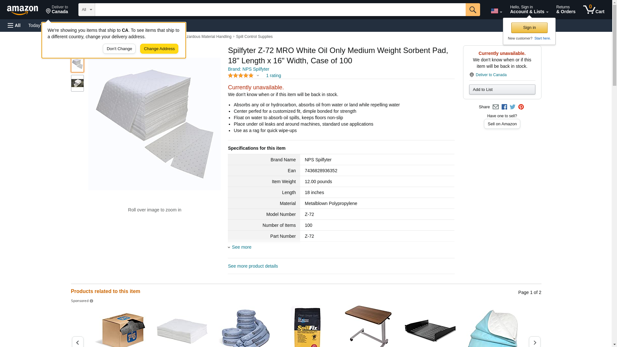Click the yellow Sign in button

click(529, 28)
